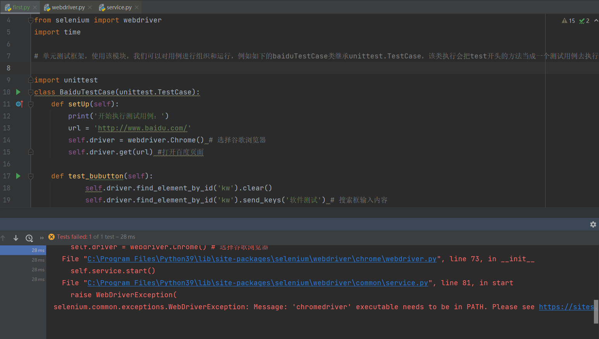The image size is (599, 339).
Task: Click the console output vertical scrollbar
Action: point(596,312)
